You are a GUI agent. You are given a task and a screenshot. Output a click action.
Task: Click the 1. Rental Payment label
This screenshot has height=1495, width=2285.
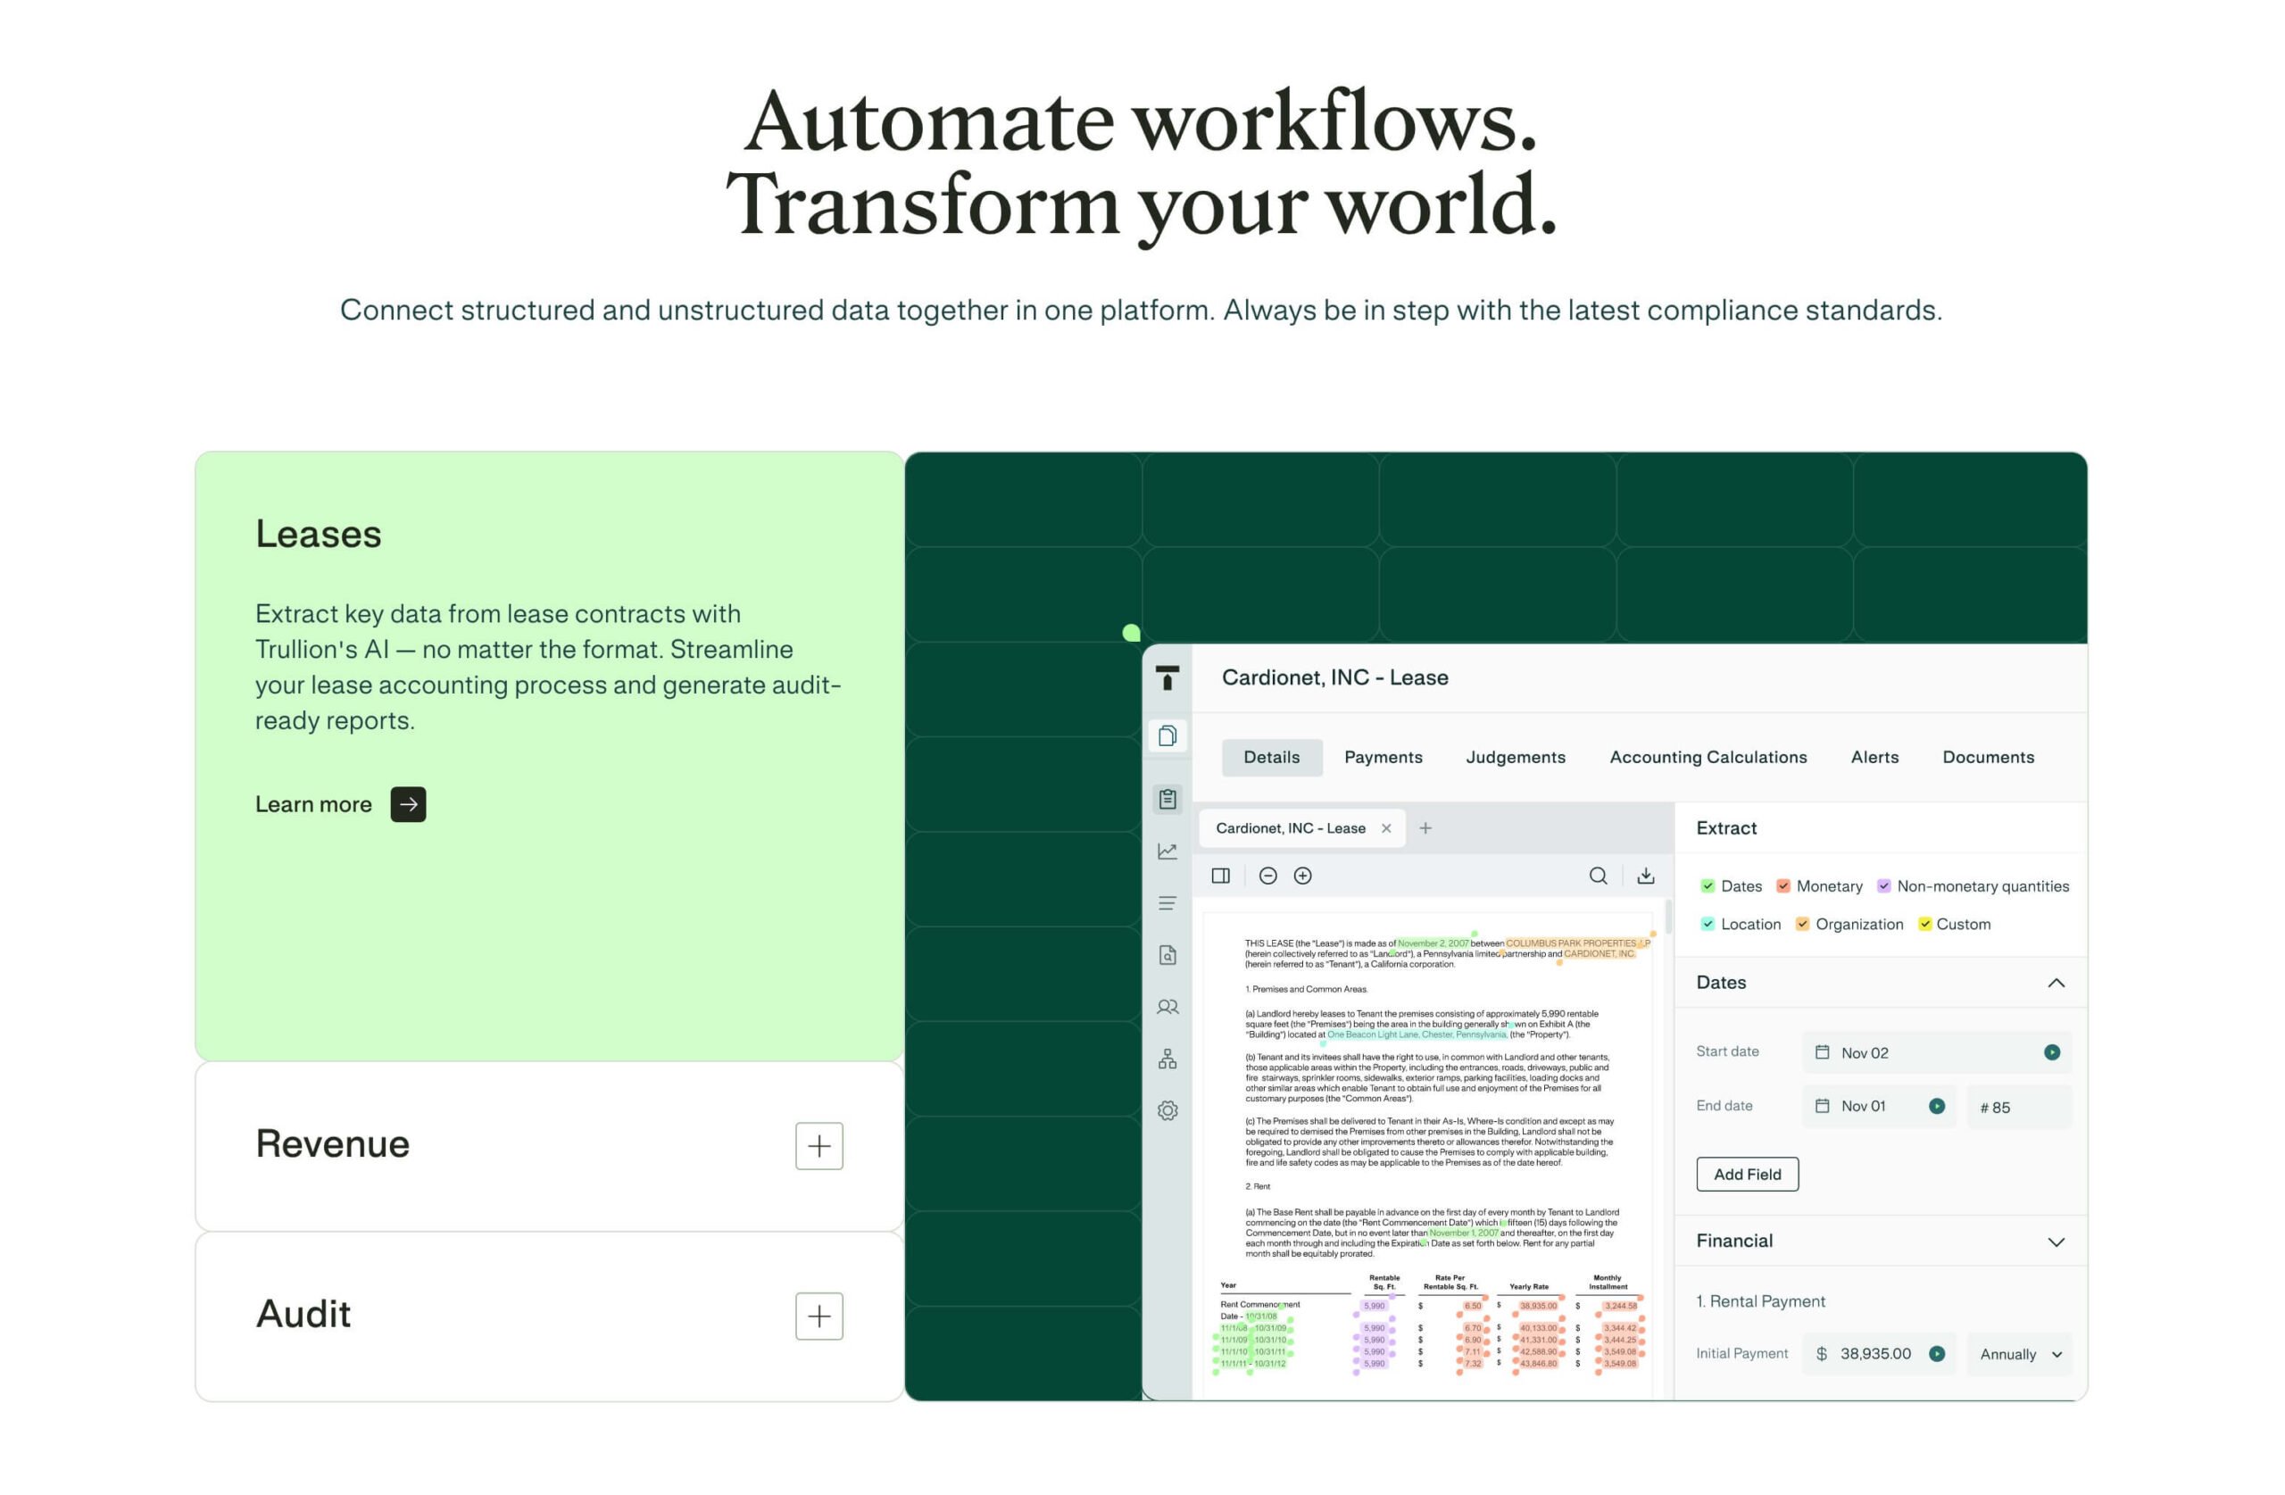(1760, 1301)
